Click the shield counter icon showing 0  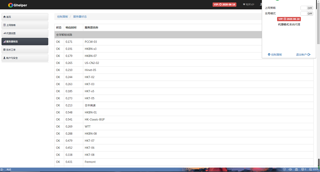click(x=303, y=169)
